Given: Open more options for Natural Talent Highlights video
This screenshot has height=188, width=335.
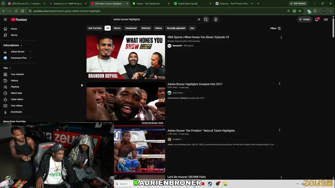Looking at the screenshot, I should pyautogui.click(x=280, y=130).
